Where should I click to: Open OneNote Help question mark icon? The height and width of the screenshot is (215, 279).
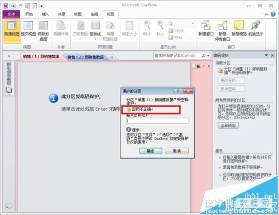273,14
